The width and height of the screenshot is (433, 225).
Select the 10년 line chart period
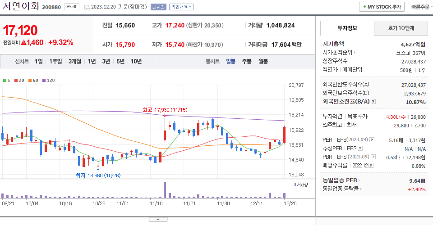point(136,61)
